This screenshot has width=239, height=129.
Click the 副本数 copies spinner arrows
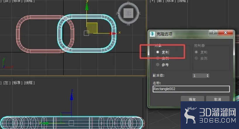pos(207,76)
